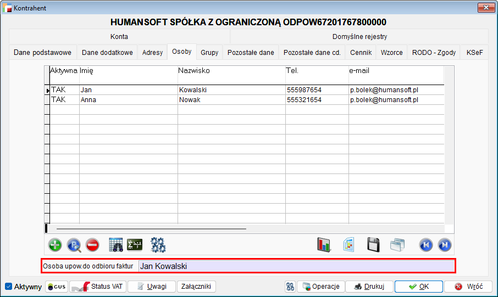Viewport: 498px width, 297px height.
Task: Confirm with the OK button
Action: click(x=418, y=287)
